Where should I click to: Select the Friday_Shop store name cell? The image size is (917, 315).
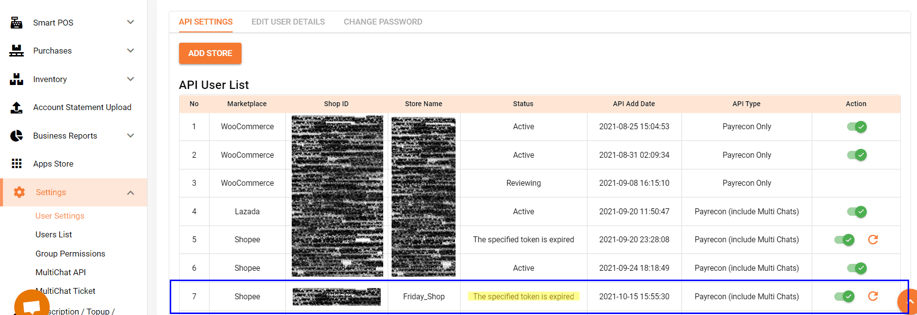pos(424,296)
